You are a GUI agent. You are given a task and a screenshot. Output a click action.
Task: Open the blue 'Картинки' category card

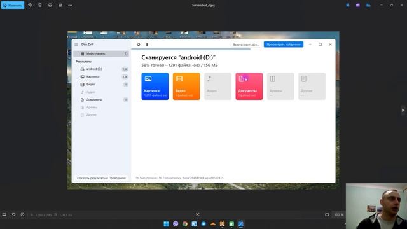[x=155, y=87]
